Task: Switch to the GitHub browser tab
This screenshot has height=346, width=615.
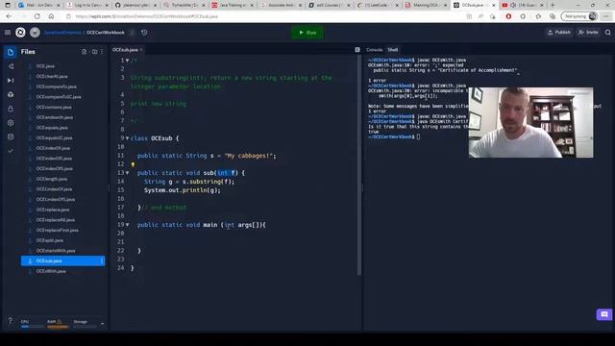Action: click(135, 5)
